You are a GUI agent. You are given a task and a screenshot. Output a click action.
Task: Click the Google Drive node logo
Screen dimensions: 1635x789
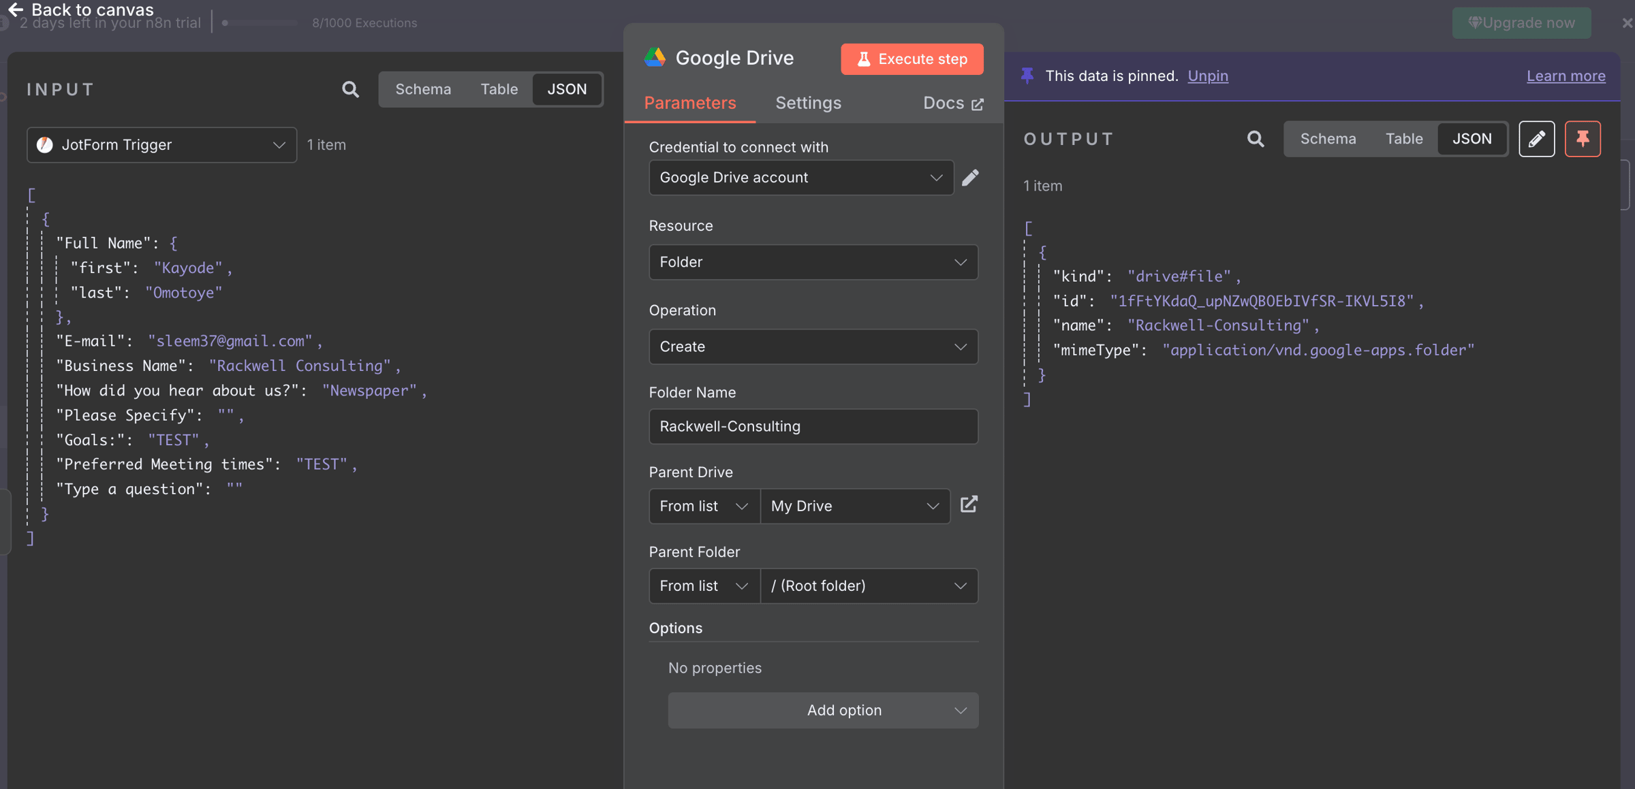655,58
